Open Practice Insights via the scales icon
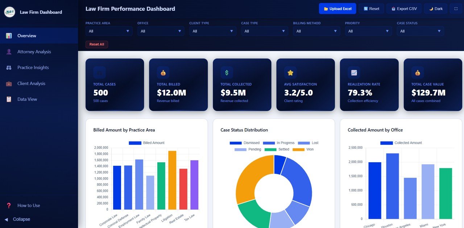 tap(8, 67)
